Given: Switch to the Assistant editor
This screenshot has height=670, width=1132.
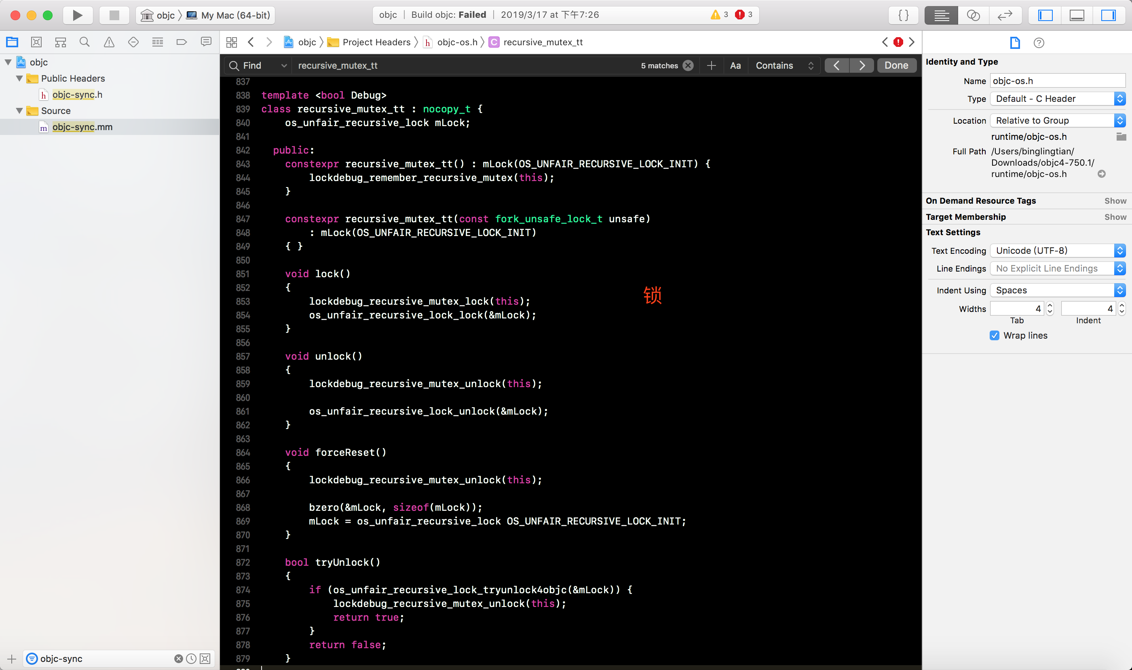Looking at the screenshot, I should (x=973, y=15).
